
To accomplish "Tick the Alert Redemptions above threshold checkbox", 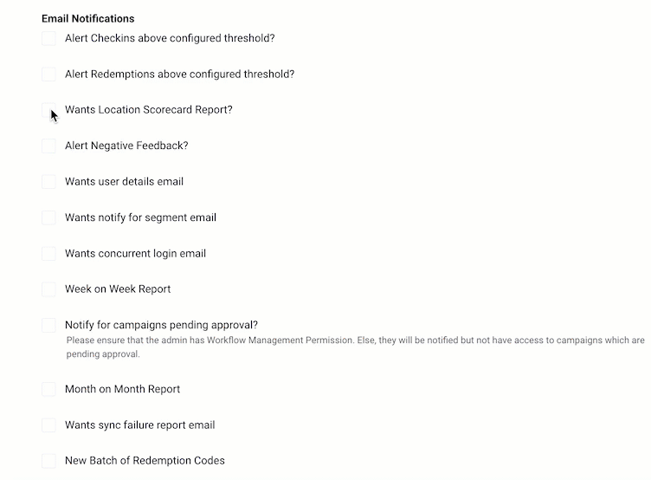I will (48, 74).
